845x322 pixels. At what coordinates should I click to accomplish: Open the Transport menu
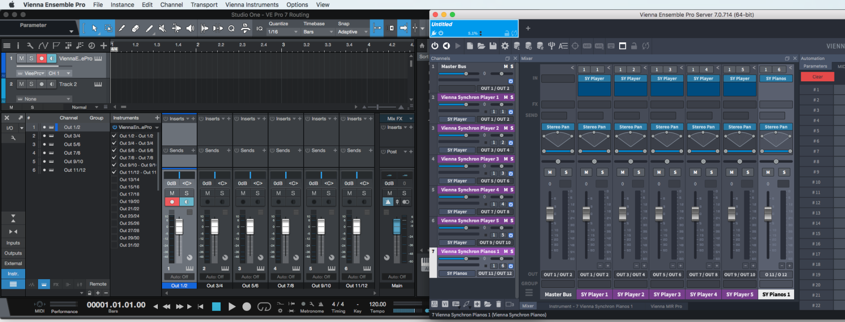(204, 5)
